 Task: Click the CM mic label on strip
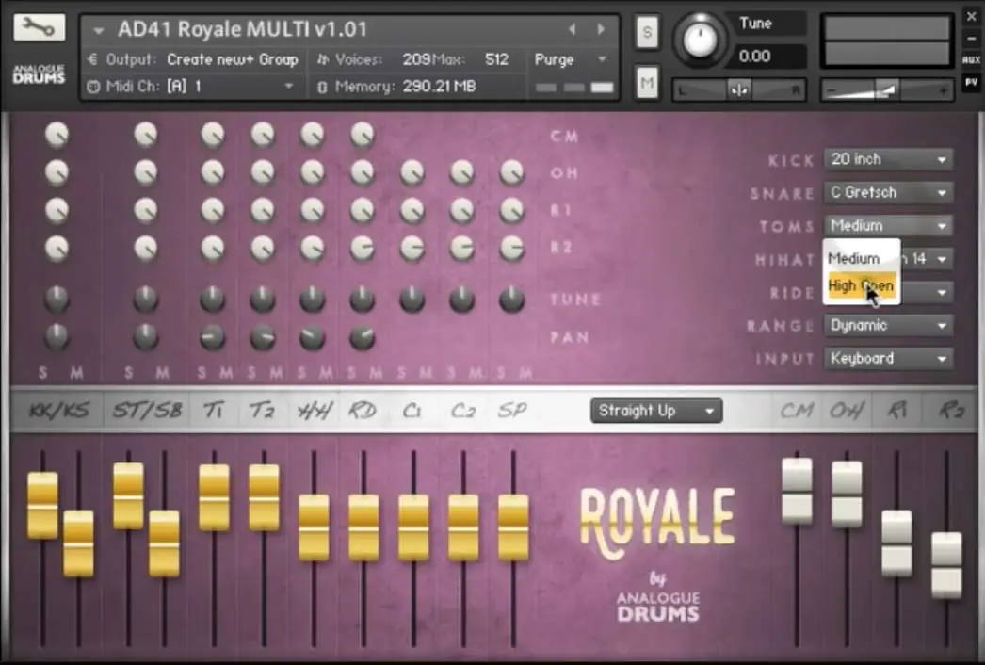[797, 412]
